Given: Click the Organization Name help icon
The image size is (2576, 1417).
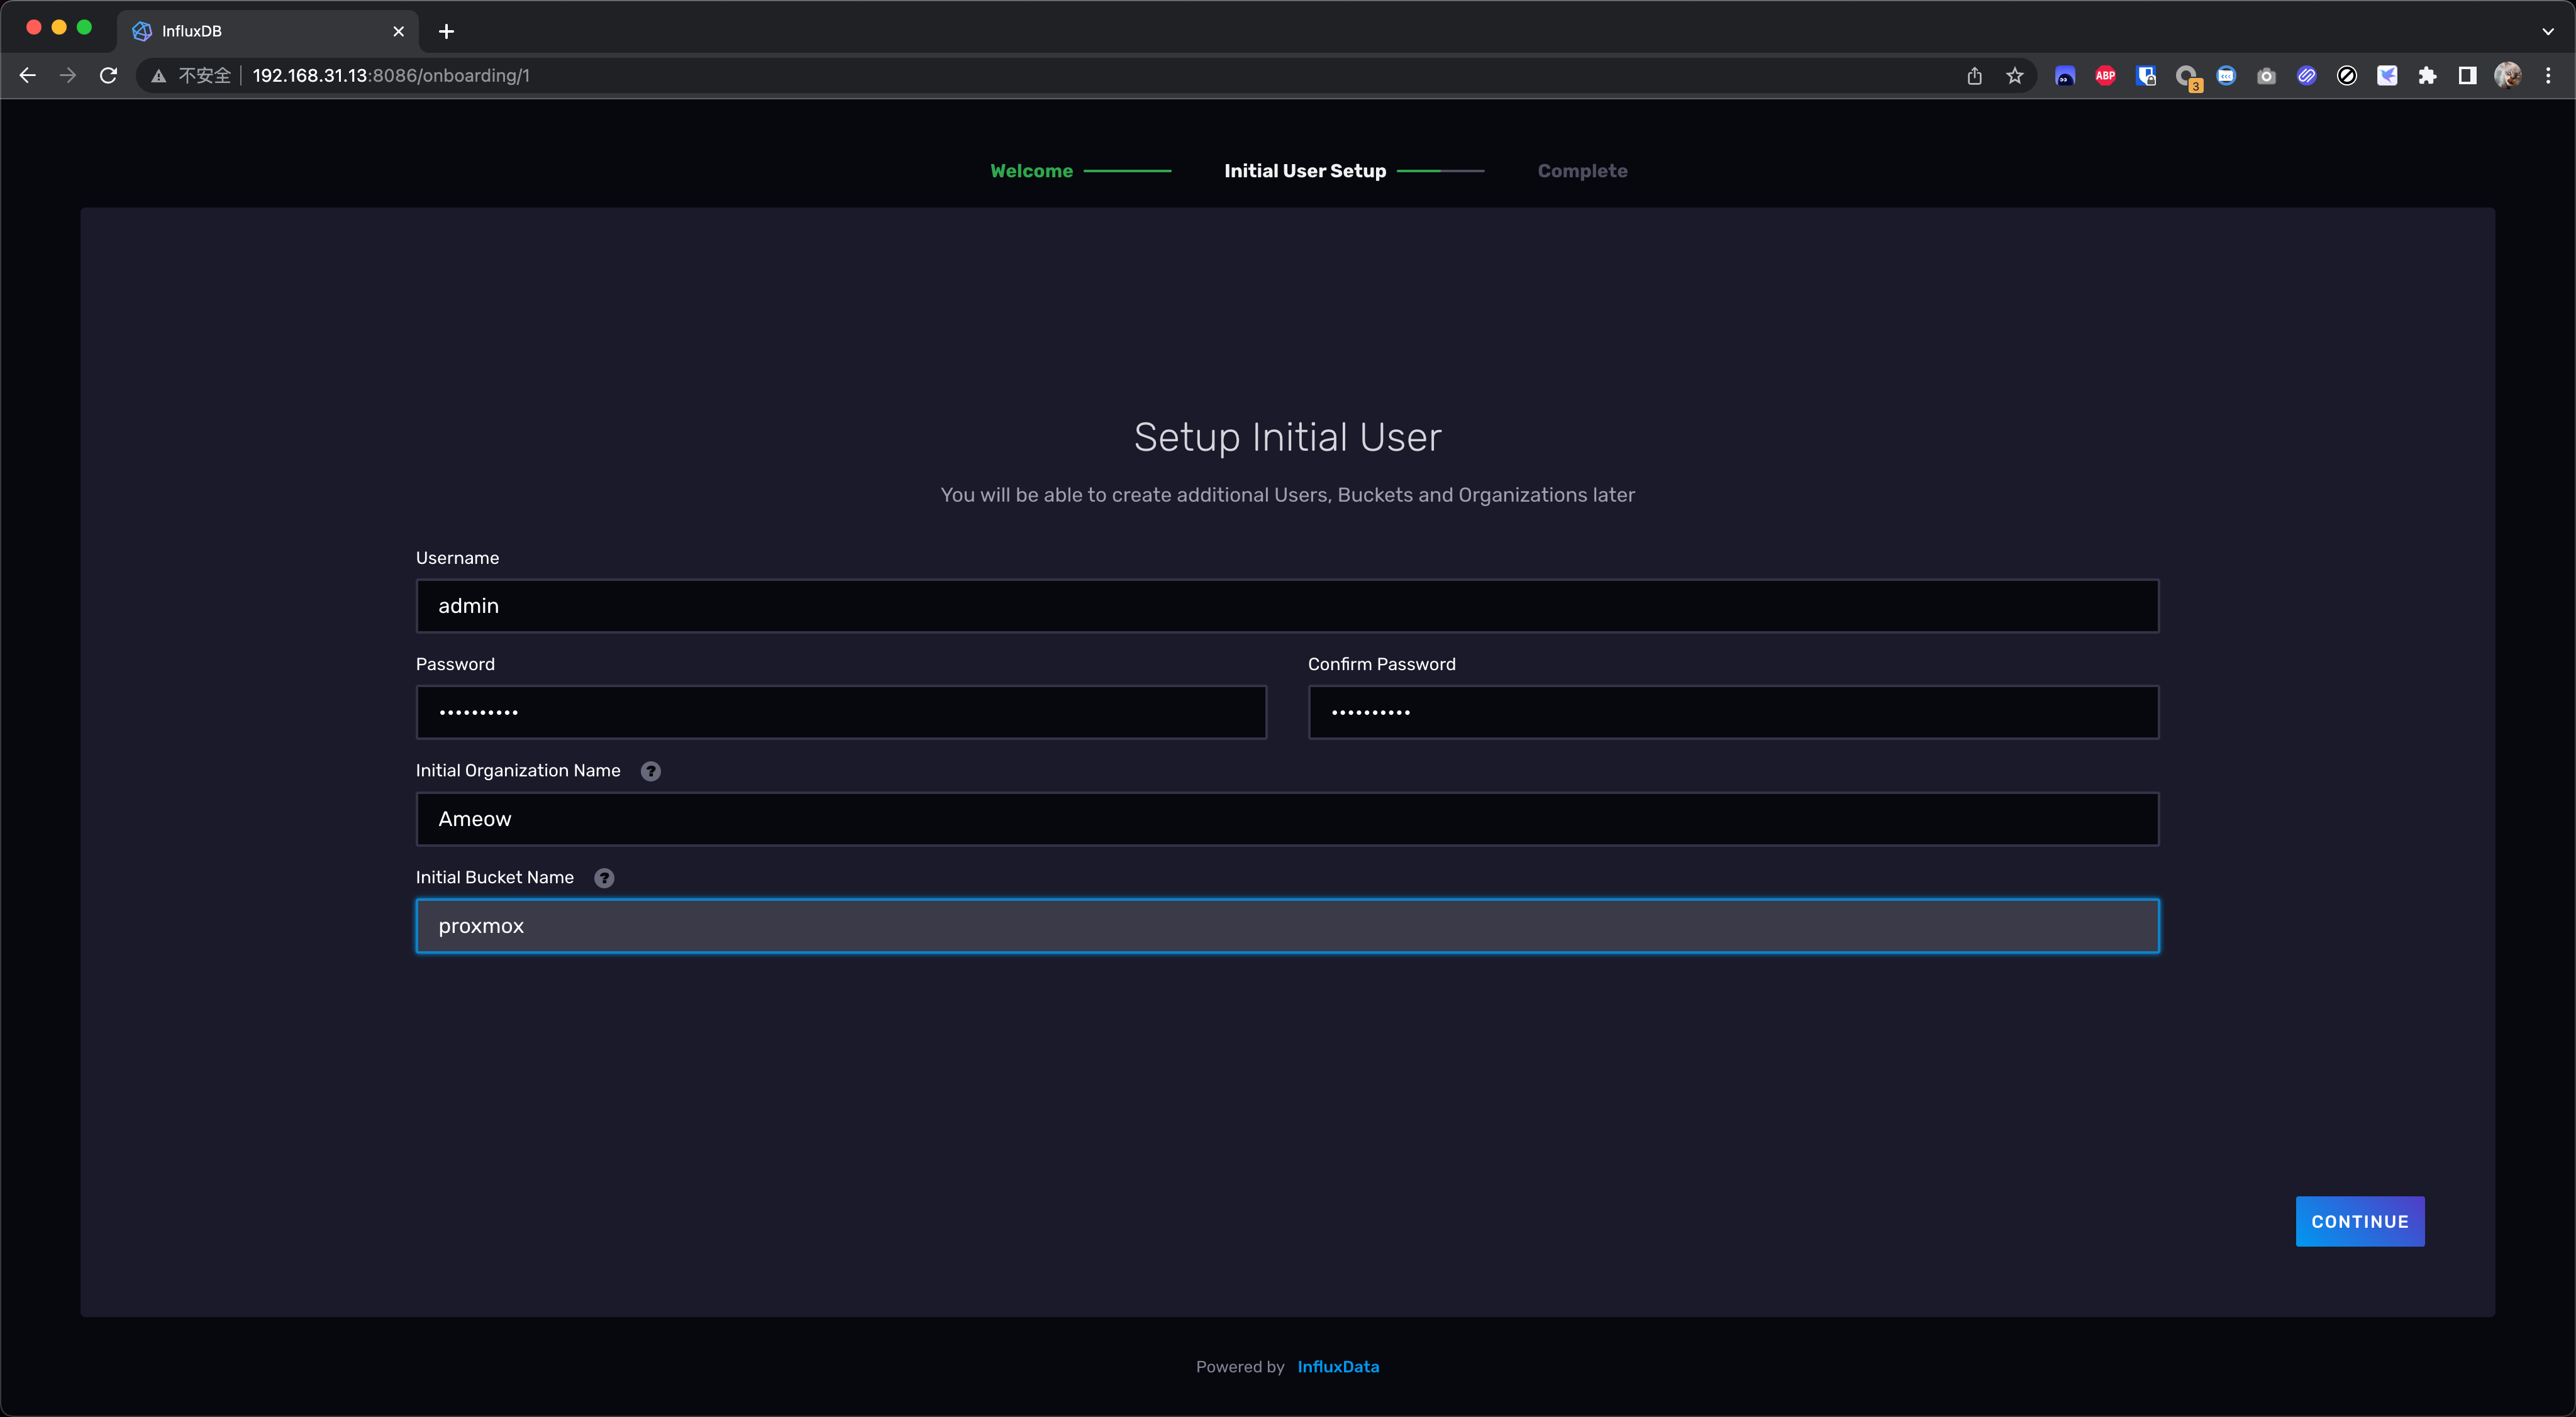Looking at the screenshot, I should coord(650,771).
